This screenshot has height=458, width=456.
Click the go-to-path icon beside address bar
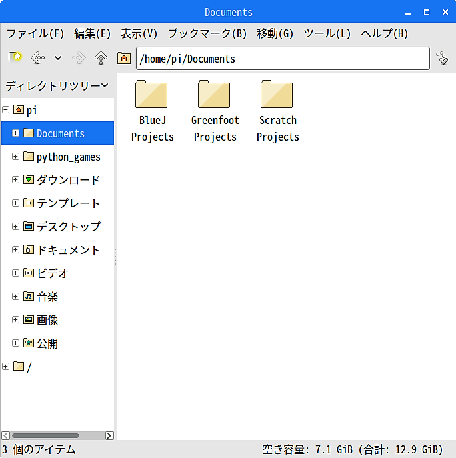tap(443, 58)
